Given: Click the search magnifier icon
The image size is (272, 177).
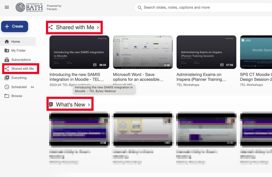Looking at the screenshot, I should pos(140,8).
